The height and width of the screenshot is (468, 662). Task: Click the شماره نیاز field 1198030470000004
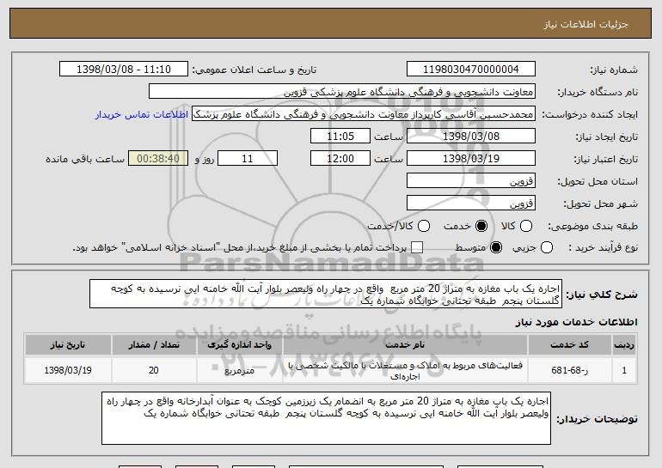click(x=471, y=70)
